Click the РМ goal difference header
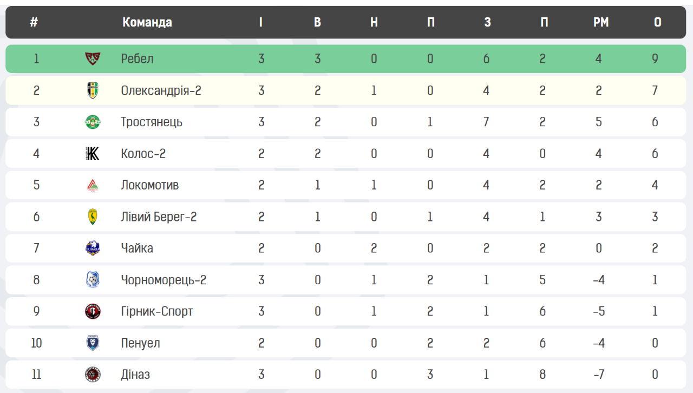The image size is (693, 393). tap(601, 22)
